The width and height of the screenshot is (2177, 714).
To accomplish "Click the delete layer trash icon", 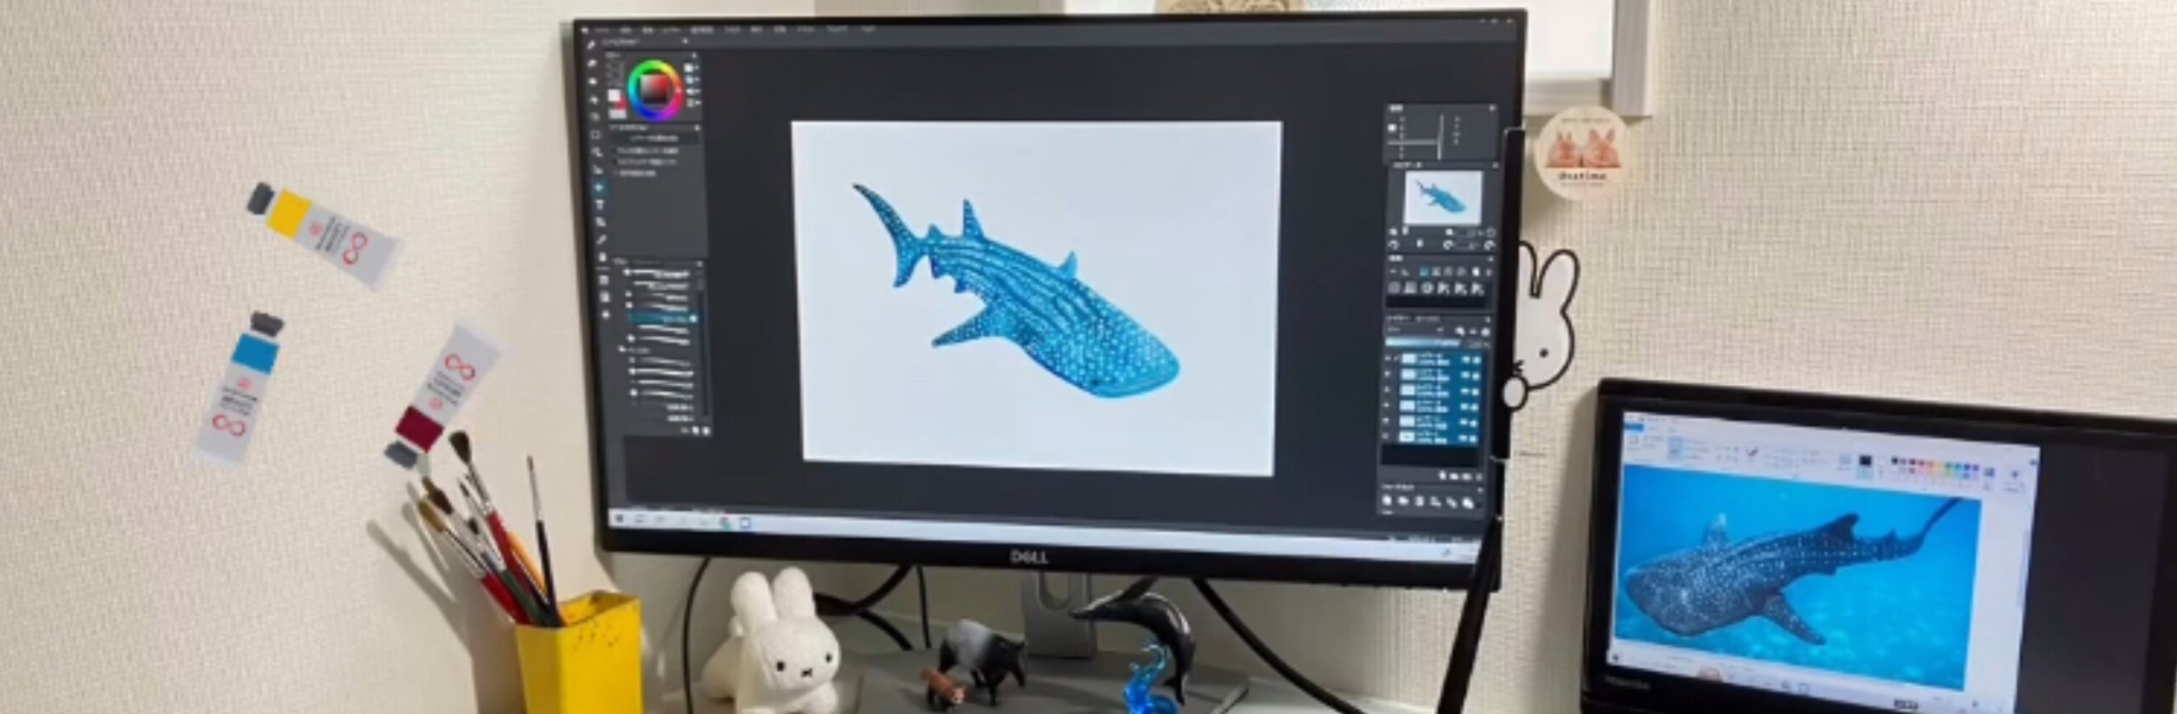I will tap(1477, 475).
